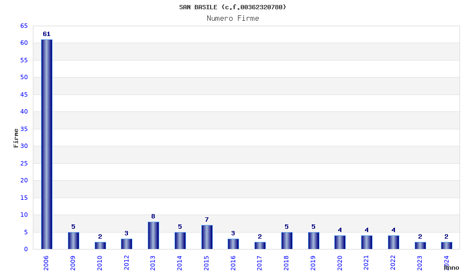Click the x-axis year label '2009'
Viewport: 465px width, 273px height.
[x=73, y=263]
